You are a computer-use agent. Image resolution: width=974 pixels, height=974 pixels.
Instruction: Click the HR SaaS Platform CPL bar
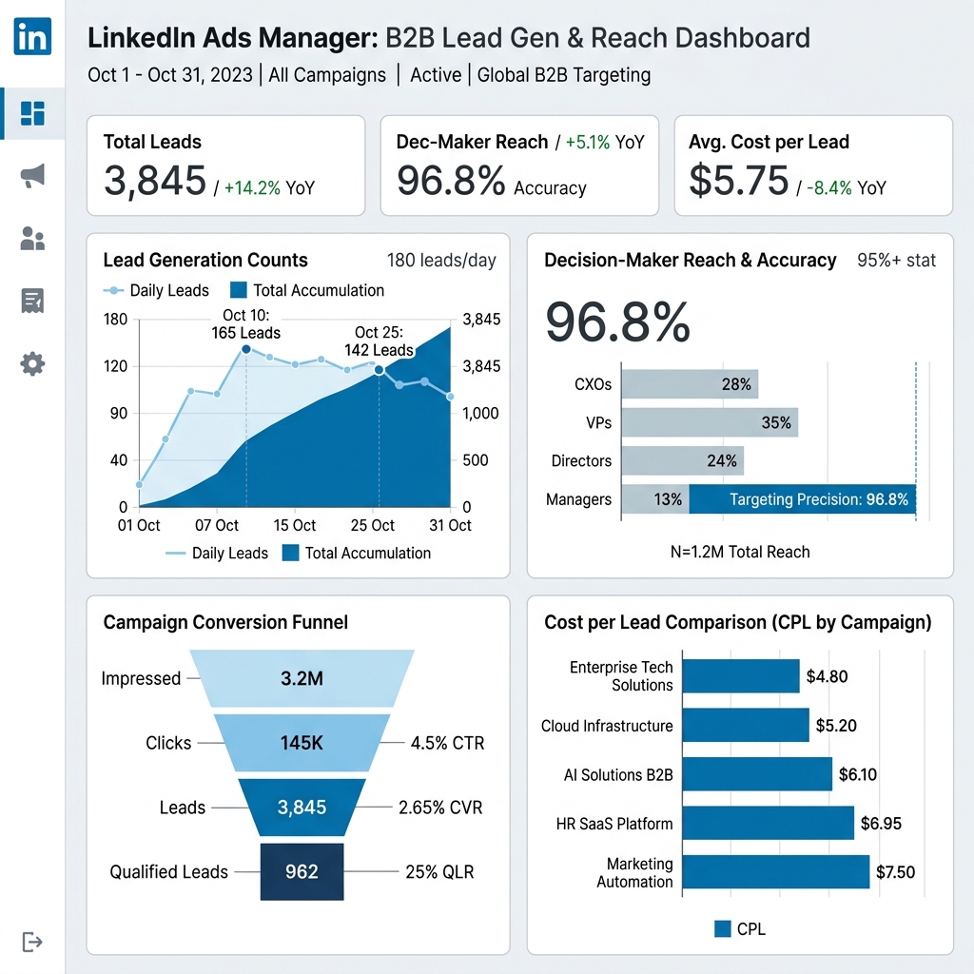[x=769, y=823]
